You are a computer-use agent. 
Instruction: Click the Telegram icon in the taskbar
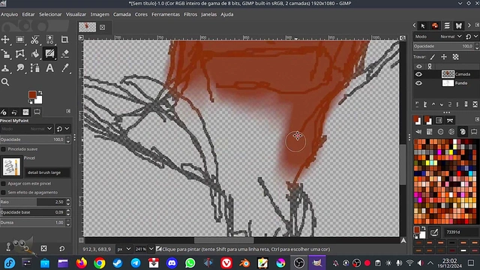point(136,263)
